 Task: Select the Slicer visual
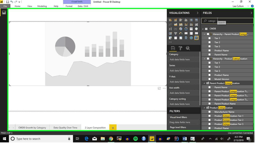click(170, 38)
